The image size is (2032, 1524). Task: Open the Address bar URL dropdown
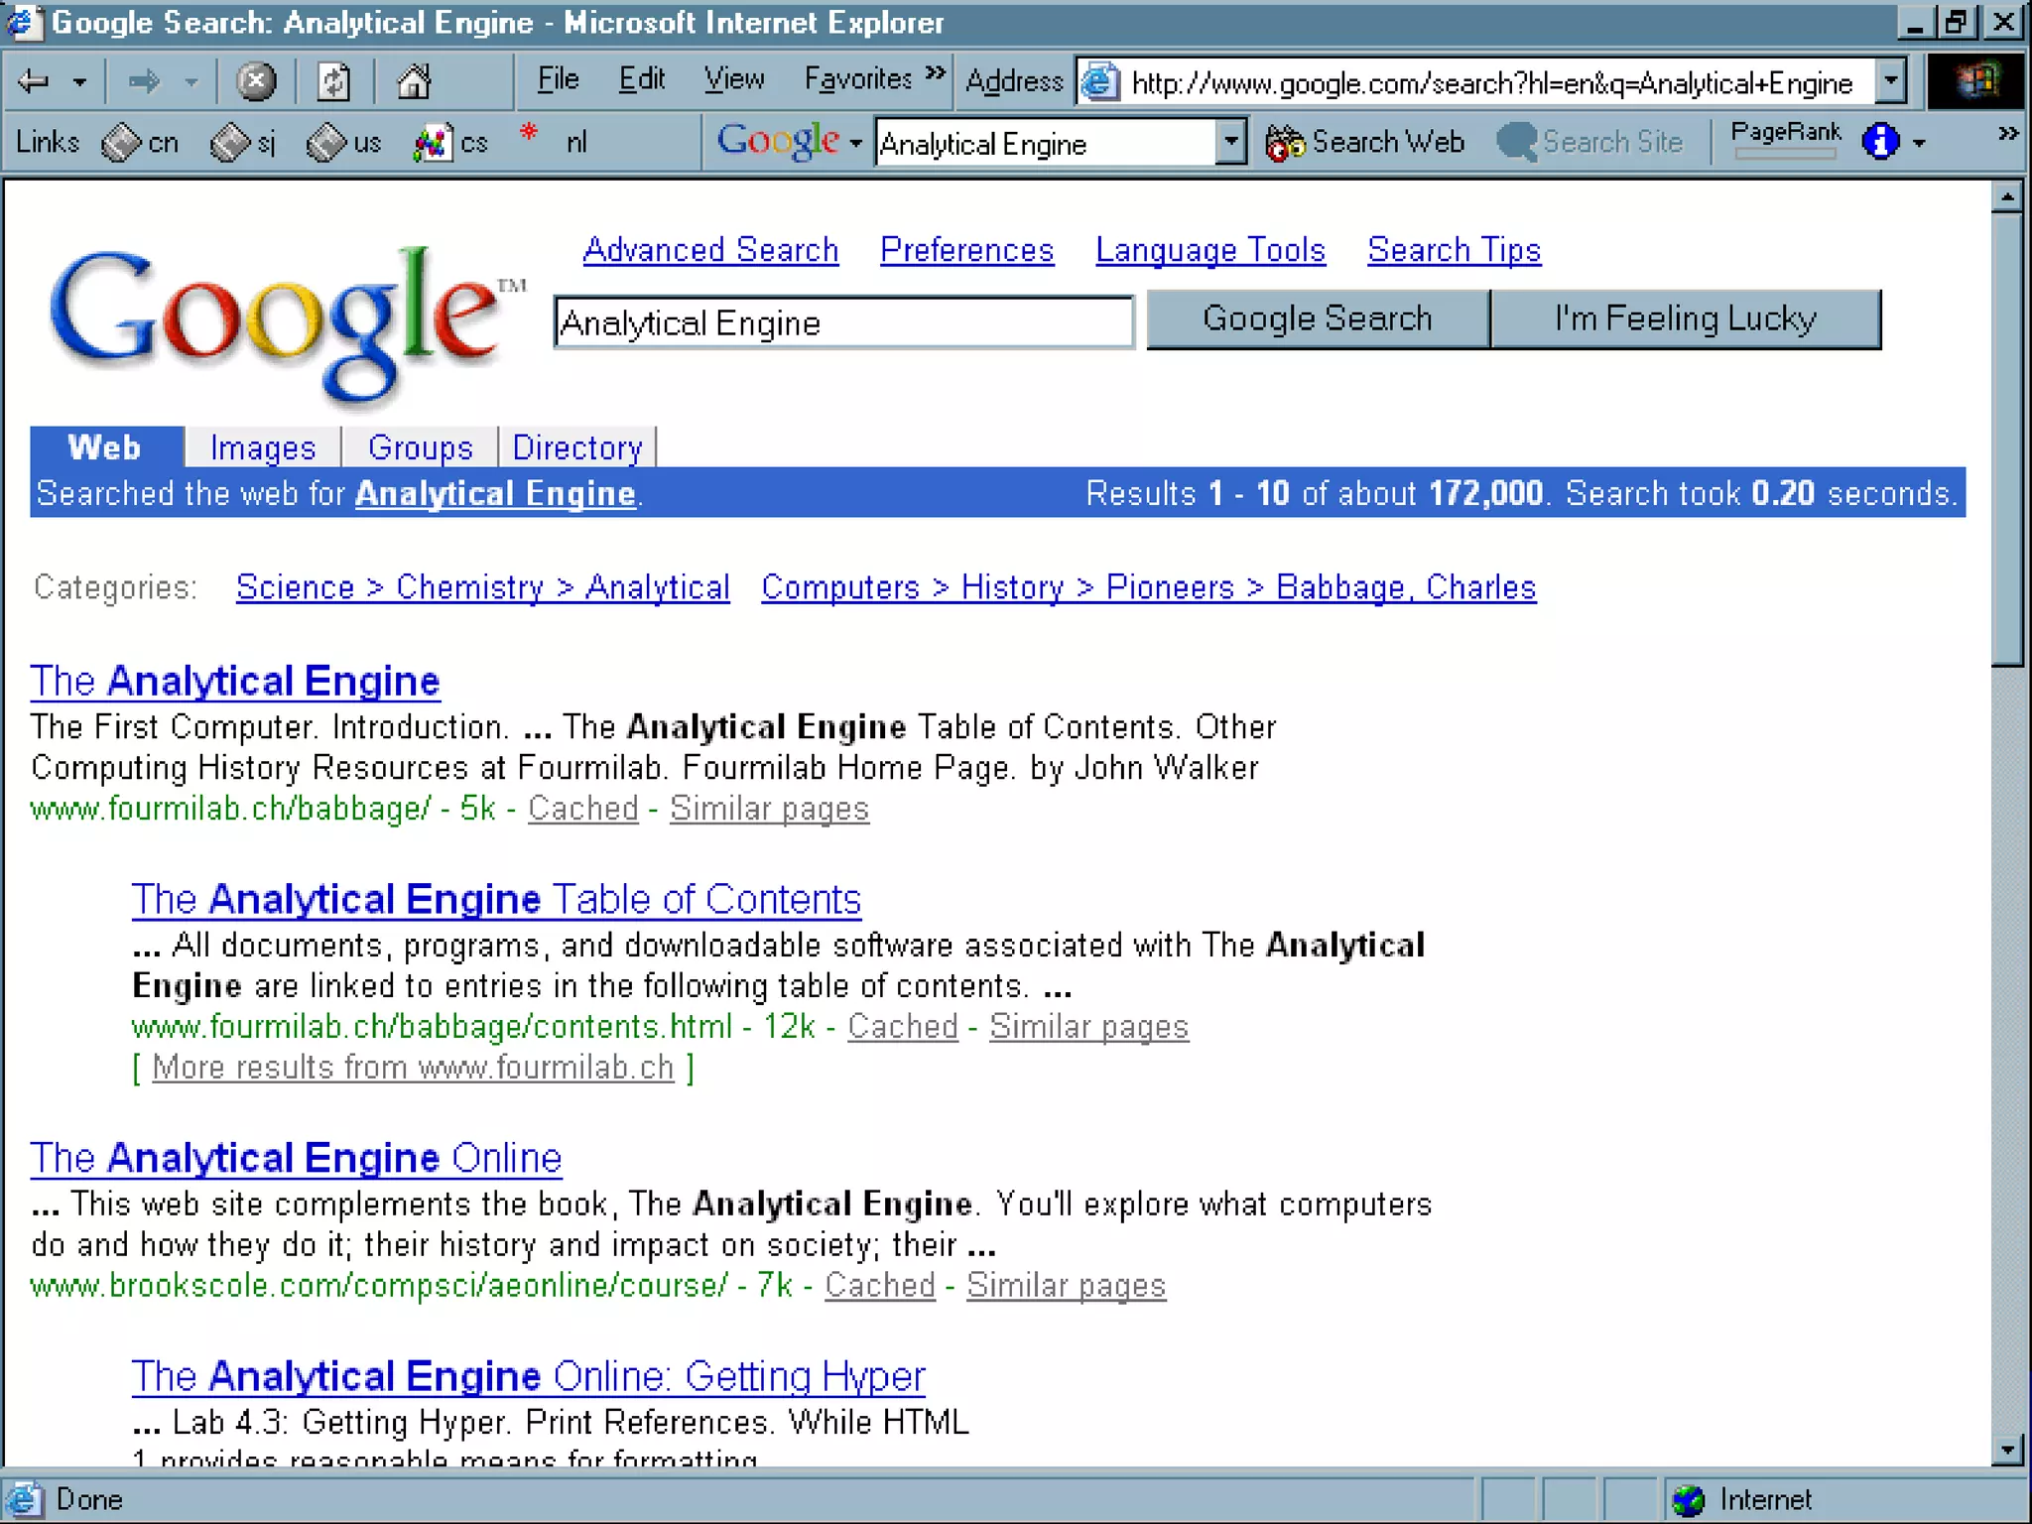tap(1891, 81)
